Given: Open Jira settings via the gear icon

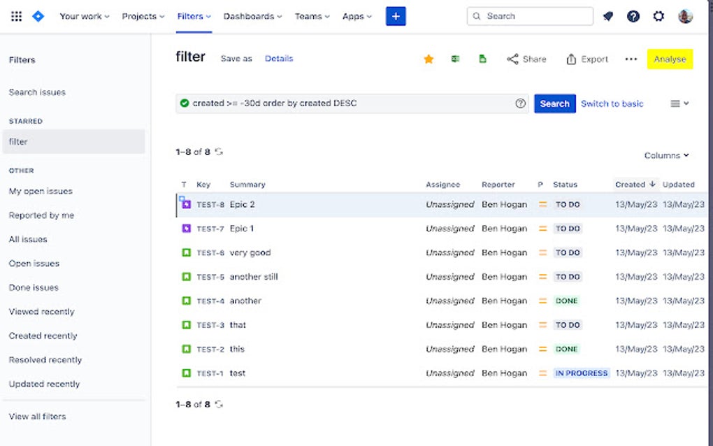Looking at the screenshot, I should tap(658, 16).
